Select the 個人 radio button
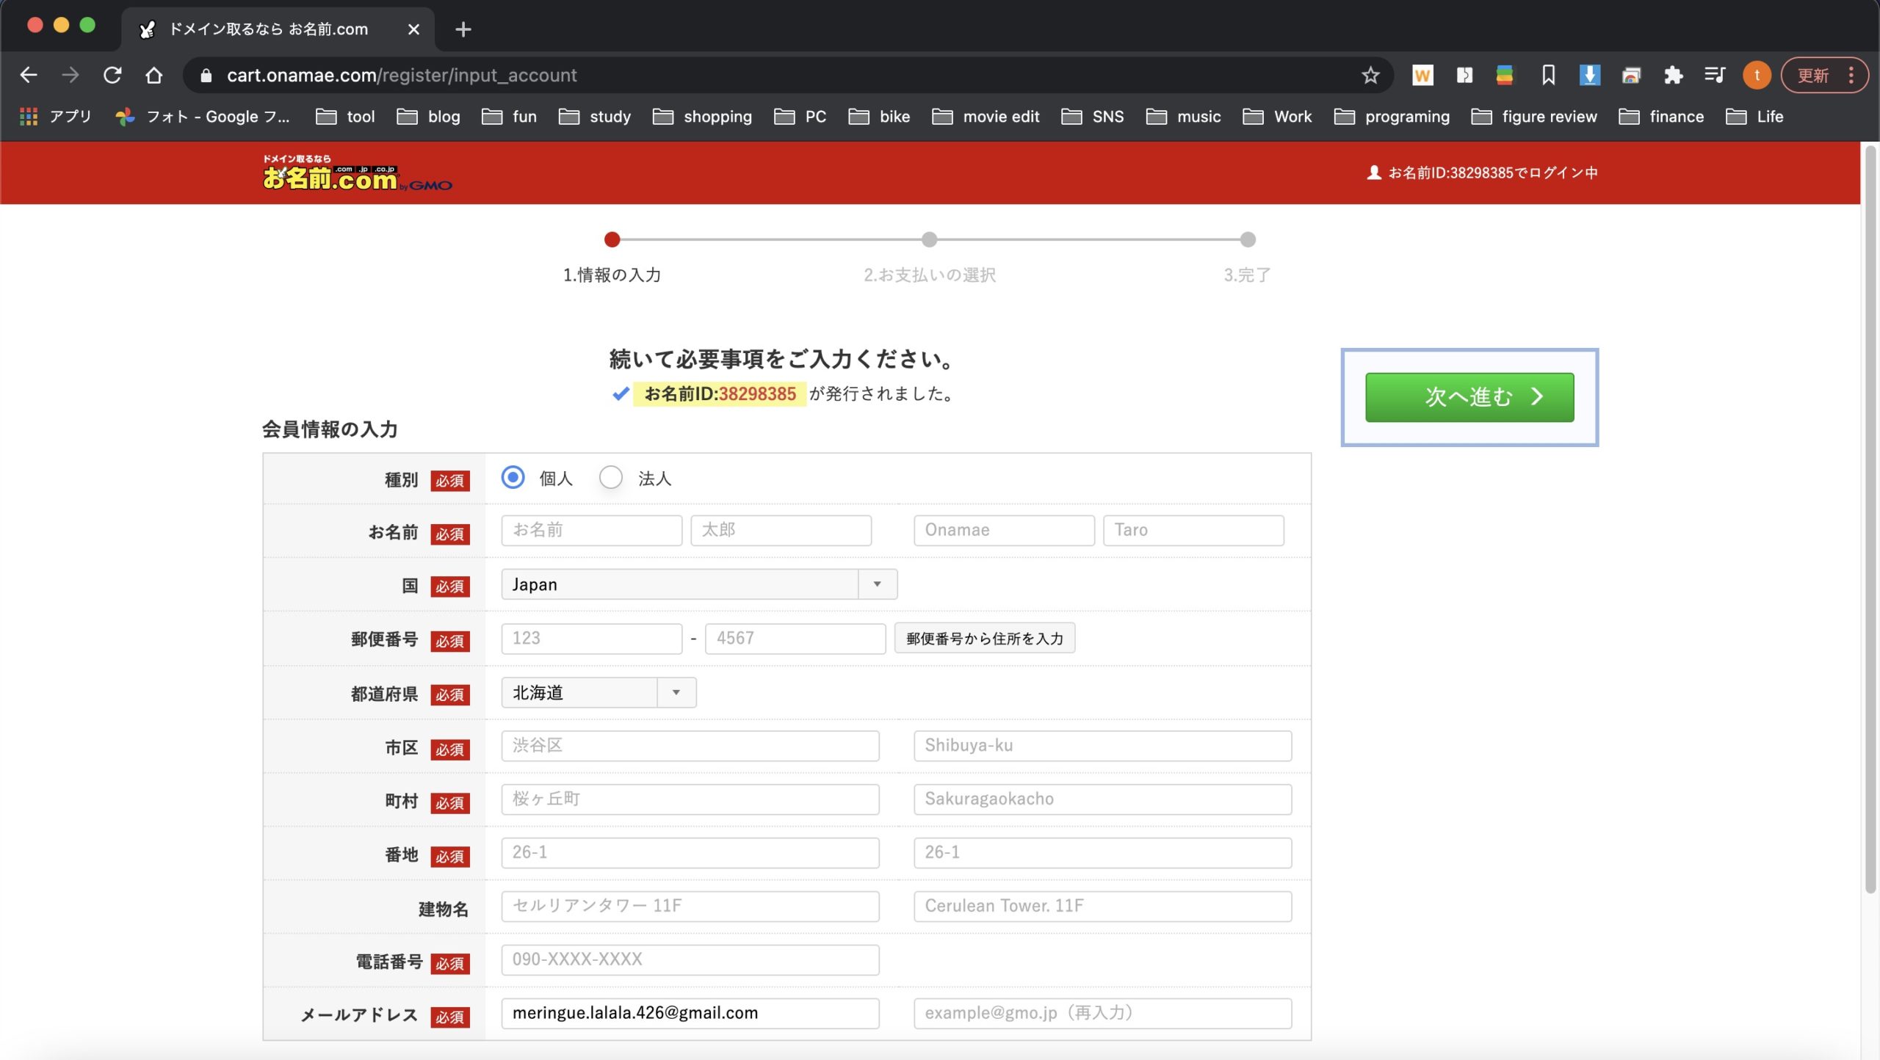 click(514, 477)
